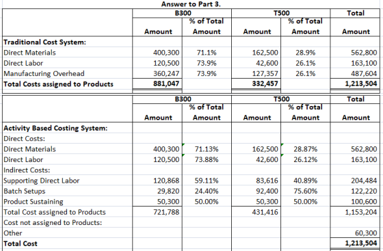Click B300 traditional total 881,047
383x251 pixels.
click(x=166, y=83)
